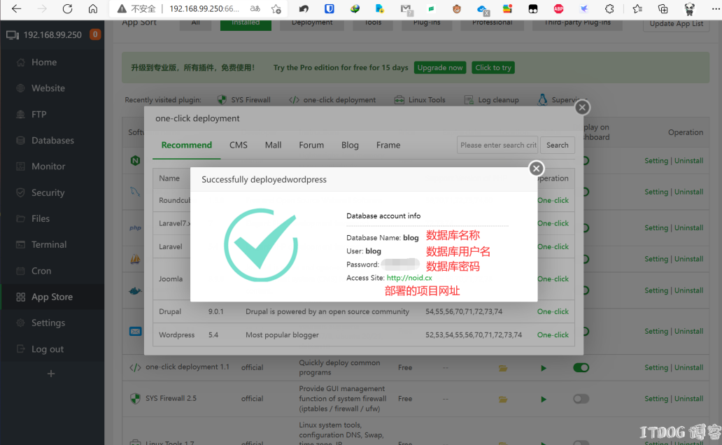The width and height of the screenshot is (722, 445).
Task: Uninstall SYS Firewall 2.5
Action: coord(689,399)
